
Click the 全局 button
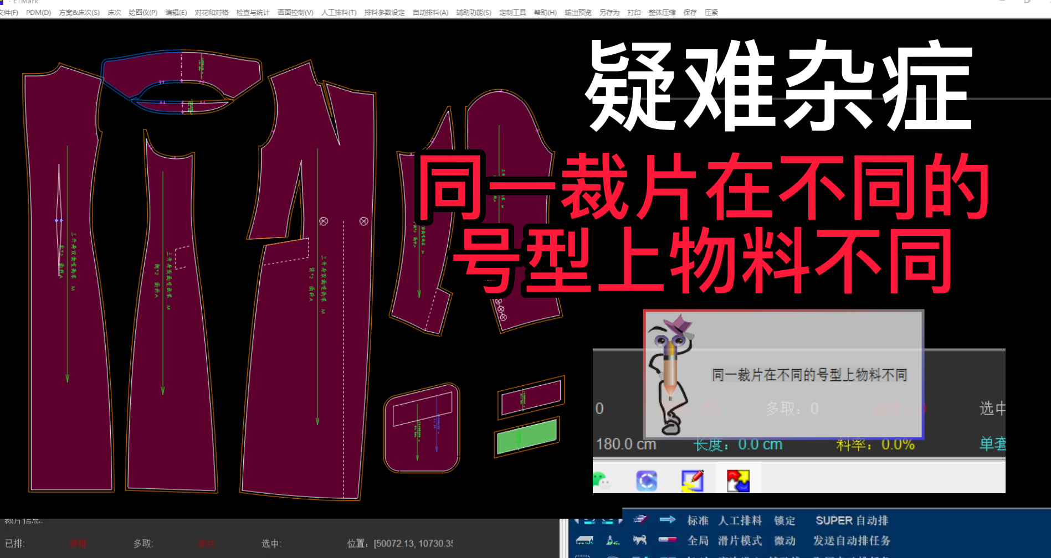(698, 540)
